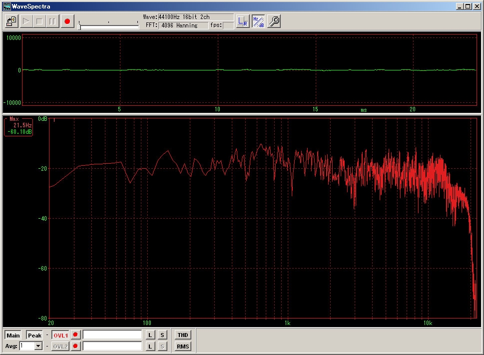Image resolution: width=484 pixels, height=355 pixels.
Task: Click the THD button
Action: click(183, 335)
